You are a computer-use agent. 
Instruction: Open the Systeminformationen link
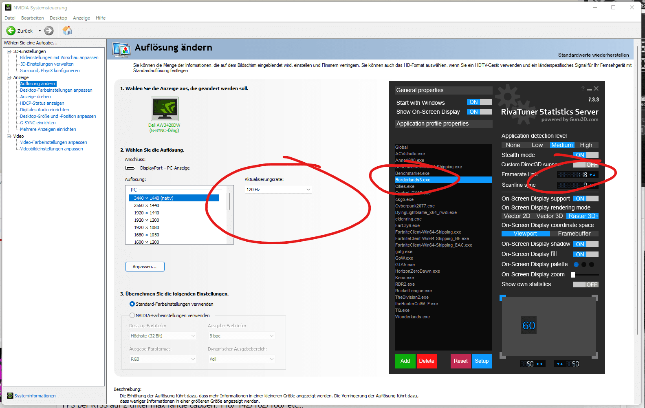pos(35,396)
